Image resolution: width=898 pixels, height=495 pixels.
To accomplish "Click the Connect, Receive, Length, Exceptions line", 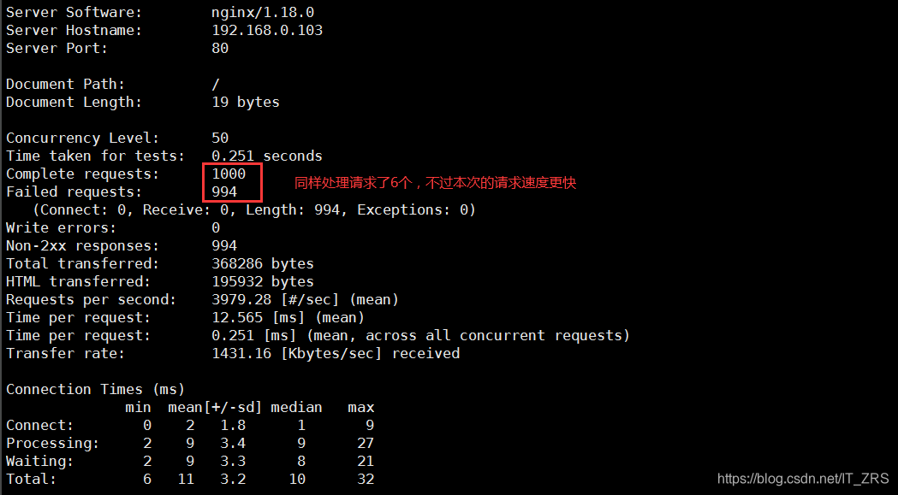I will (x=253, y=209).
